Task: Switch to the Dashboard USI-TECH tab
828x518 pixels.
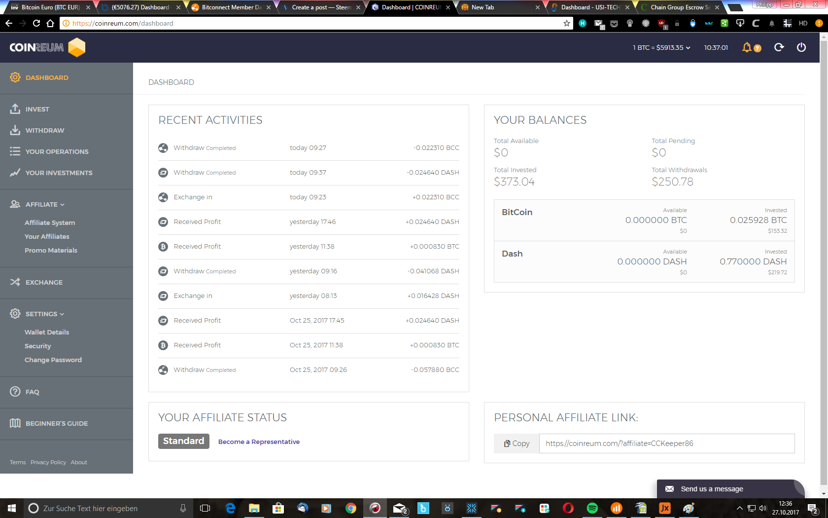Action: point(590,7)
